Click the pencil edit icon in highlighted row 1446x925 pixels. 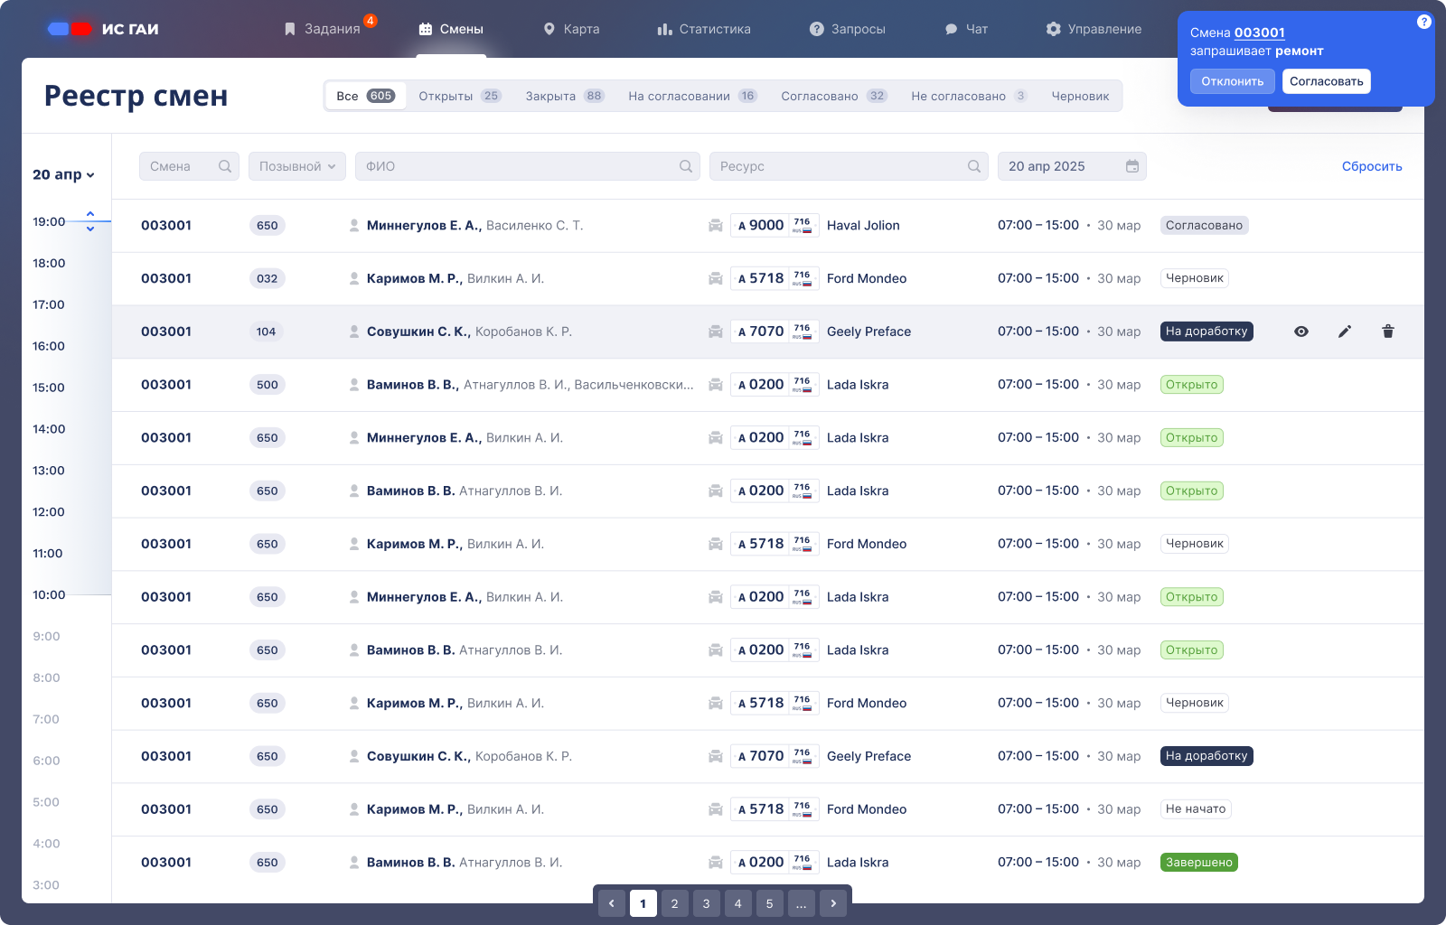1345,332
